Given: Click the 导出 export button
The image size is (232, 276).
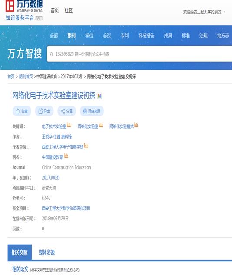Looking at the screenshot, I should (x=44, y=111).
